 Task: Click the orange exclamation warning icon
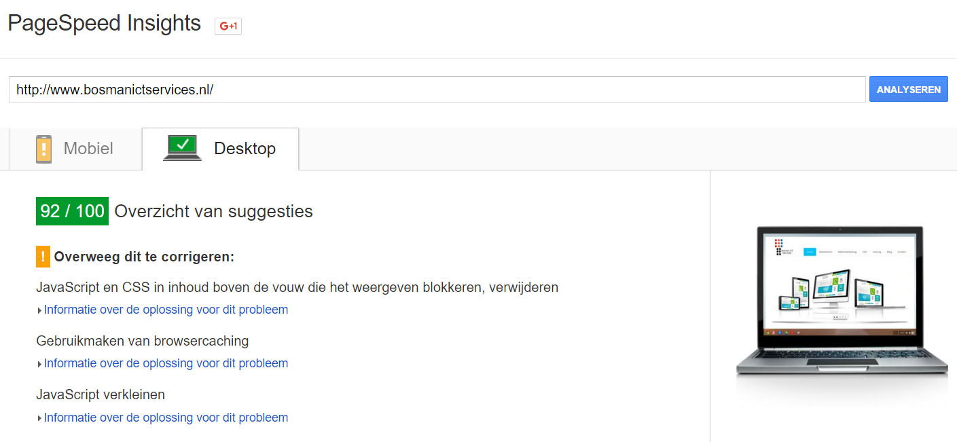43,257
